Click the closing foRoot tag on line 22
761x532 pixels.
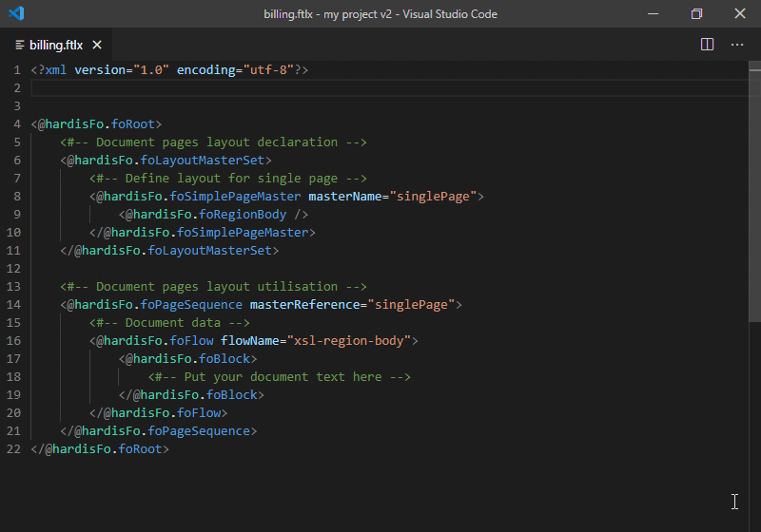coord(100,449)
